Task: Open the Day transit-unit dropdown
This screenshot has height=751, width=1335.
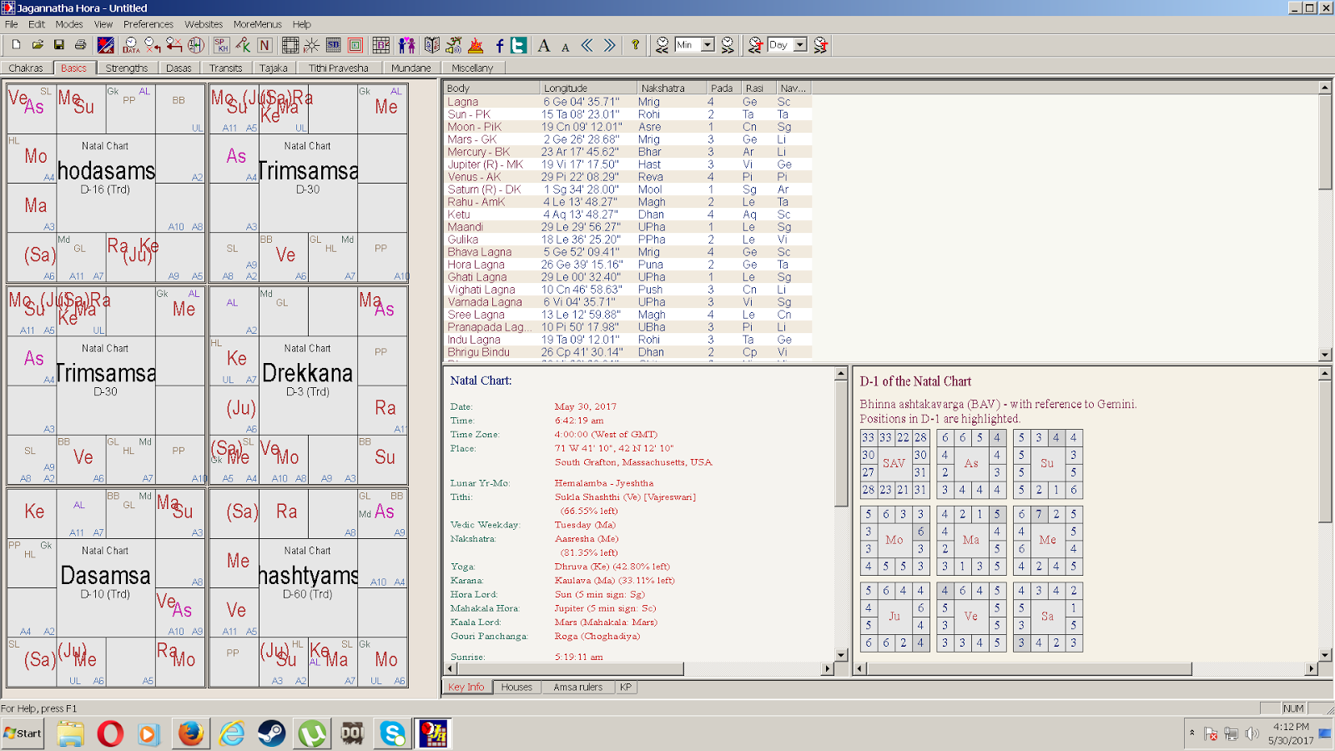Action: pyautogui.click(x=800, y=45)
